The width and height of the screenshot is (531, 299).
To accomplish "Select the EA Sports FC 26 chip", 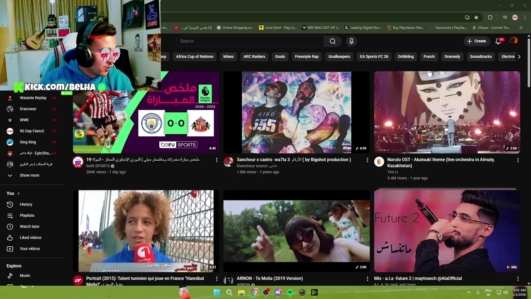I will pos(374,56).
